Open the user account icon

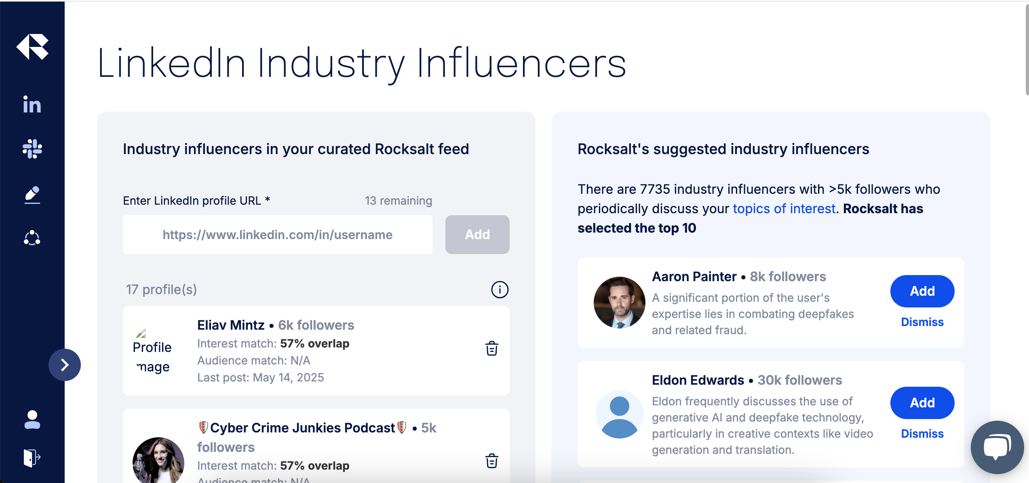pyautogui.click(x=32, y=419)
